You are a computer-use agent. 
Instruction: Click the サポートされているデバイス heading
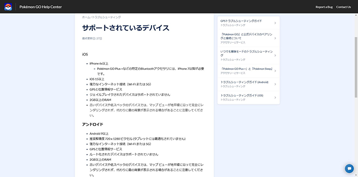click(x=125, y=28)
